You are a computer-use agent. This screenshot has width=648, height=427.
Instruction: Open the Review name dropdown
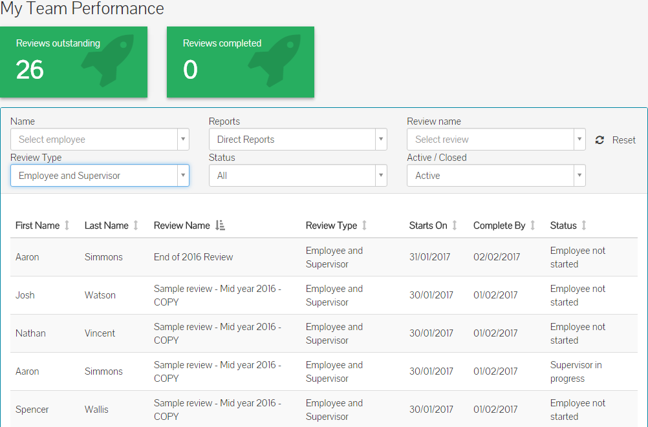(x=496, y=139)
